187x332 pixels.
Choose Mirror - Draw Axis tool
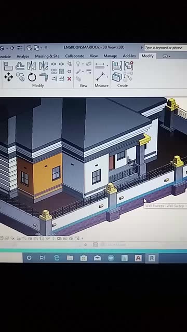pyautogui.click(x=44, y=66)
